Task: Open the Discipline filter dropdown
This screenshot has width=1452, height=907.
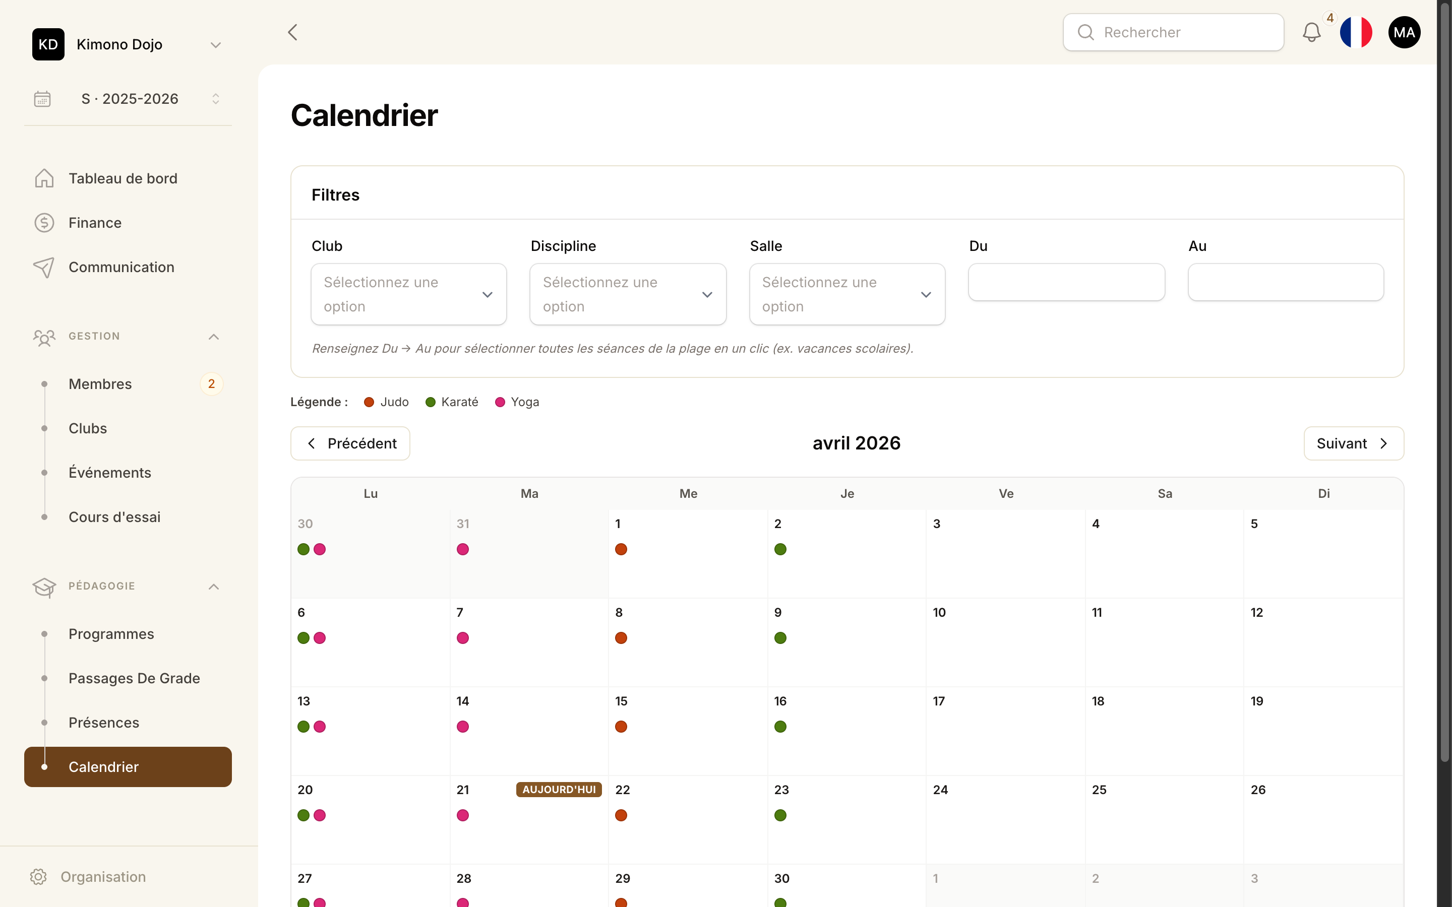Action: point(628,294)
